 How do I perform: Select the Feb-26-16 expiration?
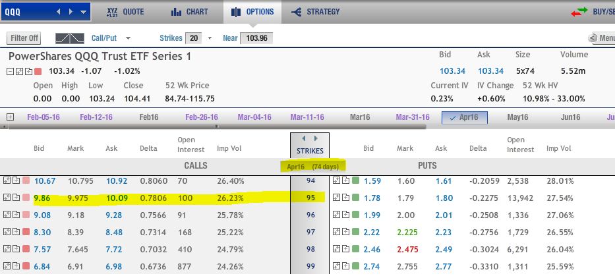[202, 117]
